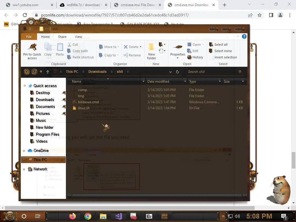Click This PC in the address bar

[x=72, y=72]
